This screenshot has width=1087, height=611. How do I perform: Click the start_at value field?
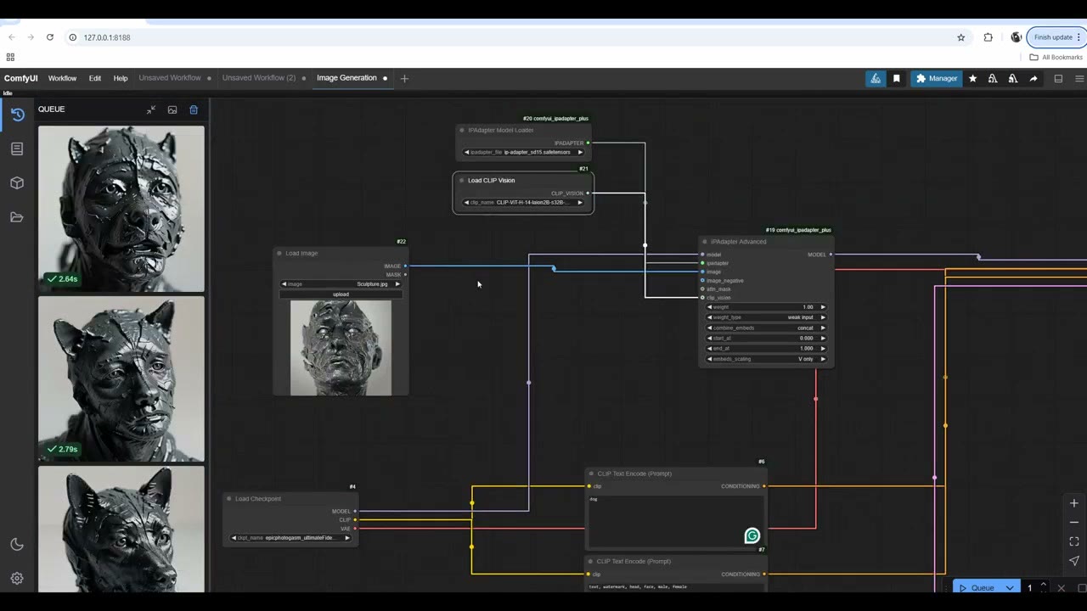pos(766,338)
